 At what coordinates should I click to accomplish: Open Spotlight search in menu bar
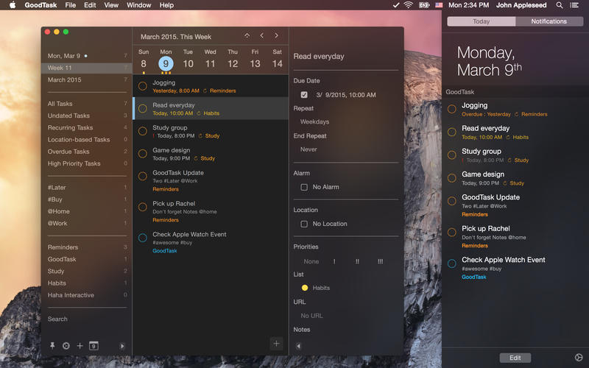(x=560, y=5)
